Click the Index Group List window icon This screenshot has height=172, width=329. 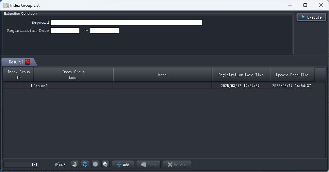coord(6,5)
